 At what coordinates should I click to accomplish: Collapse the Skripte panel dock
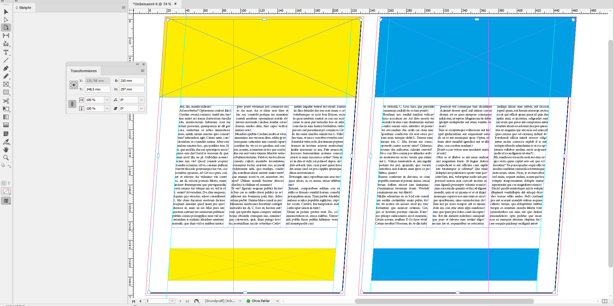16,1
